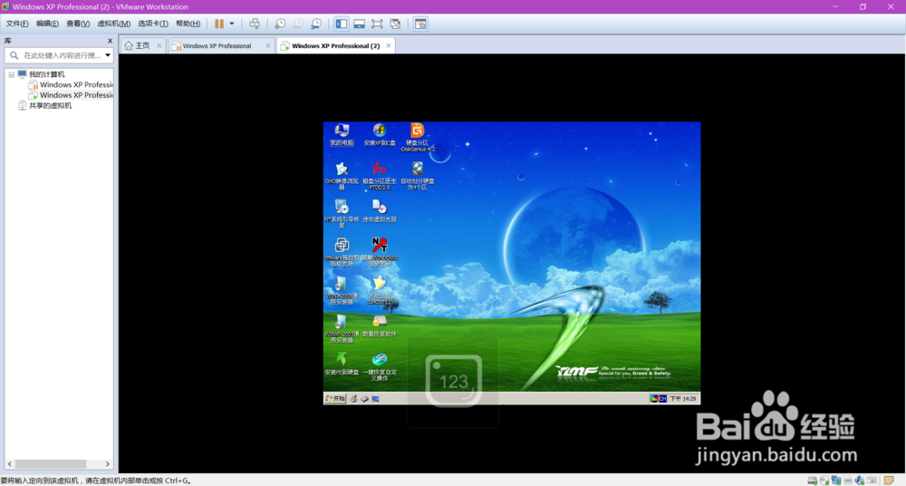Image resolution: width=906 pixels, height=486 pixels.
Task: Select the 自动划分硬盘为4个区 desktop icon
Action: pyautogui.click(x=417, y=176)
